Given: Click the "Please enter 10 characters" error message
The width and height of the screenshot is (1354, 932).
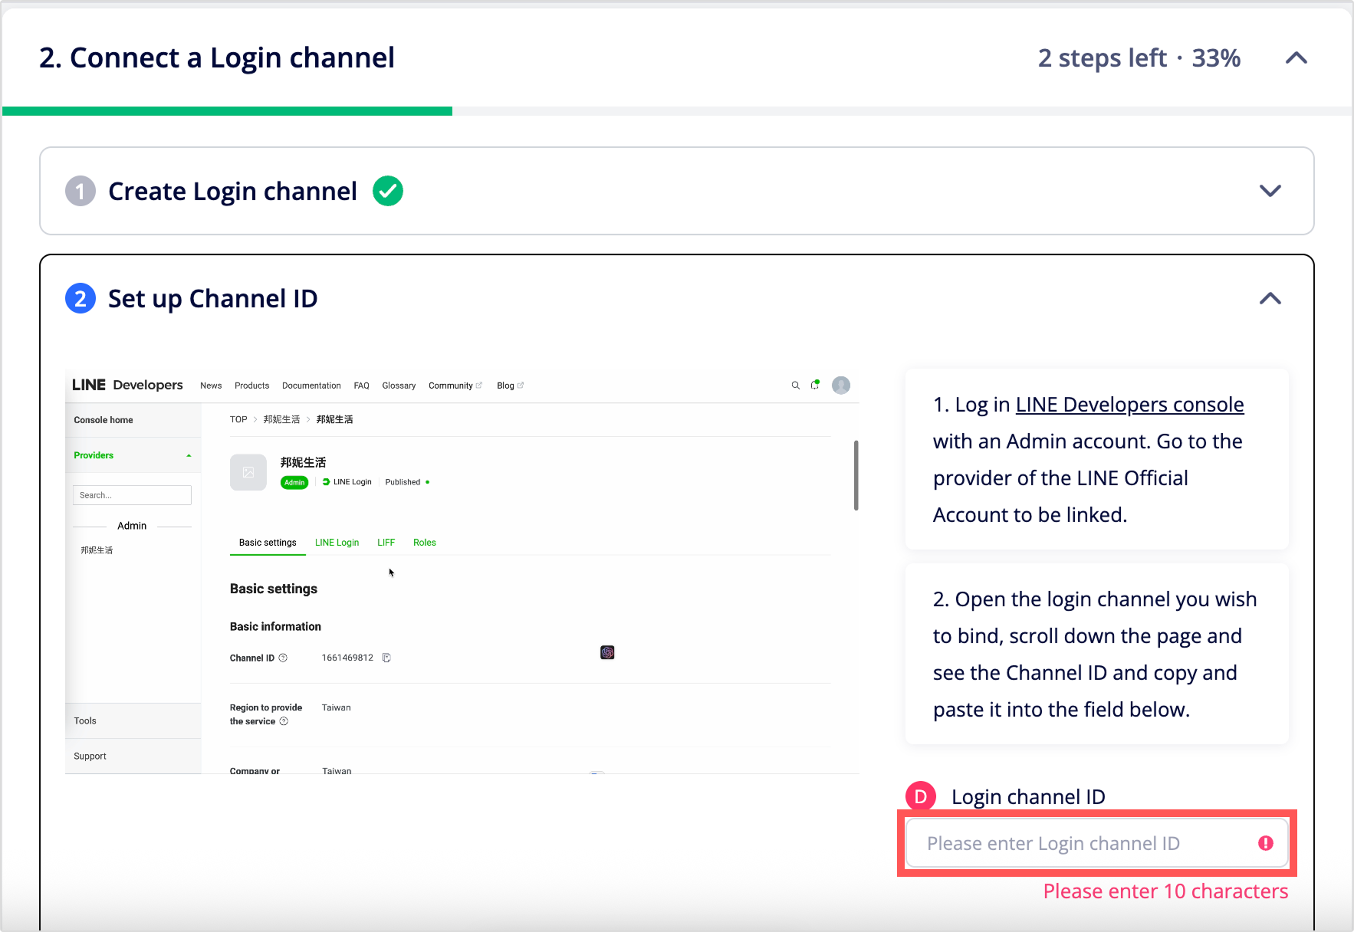Looking at the screenshot, I should [1165, 891].
